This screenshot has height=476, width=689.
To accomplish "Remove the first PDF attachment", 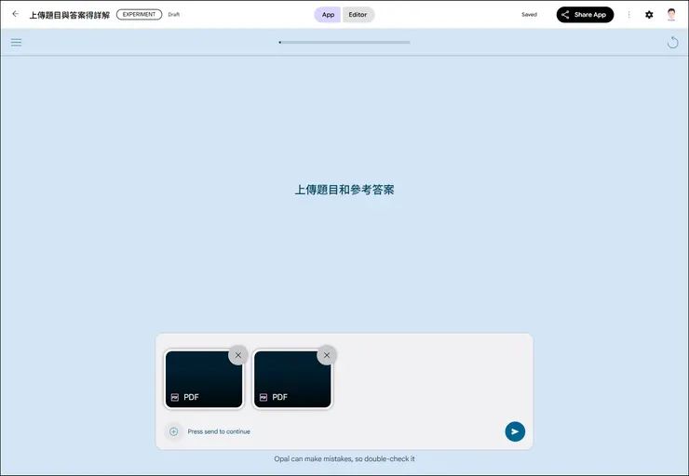I will click(238, 355).
